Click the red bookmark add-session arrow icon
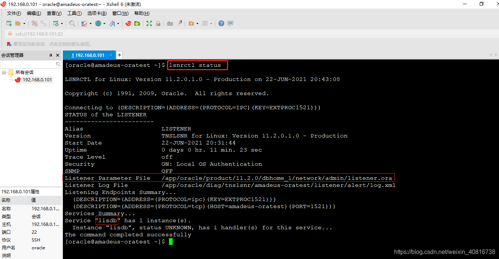Viewport: 499px width, 259px height. click(x=9, y=44)
